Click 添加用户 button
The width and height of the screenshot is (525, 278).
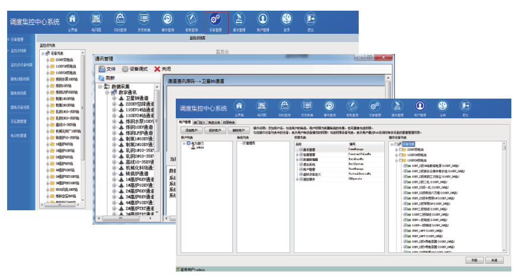pos(191,129)
